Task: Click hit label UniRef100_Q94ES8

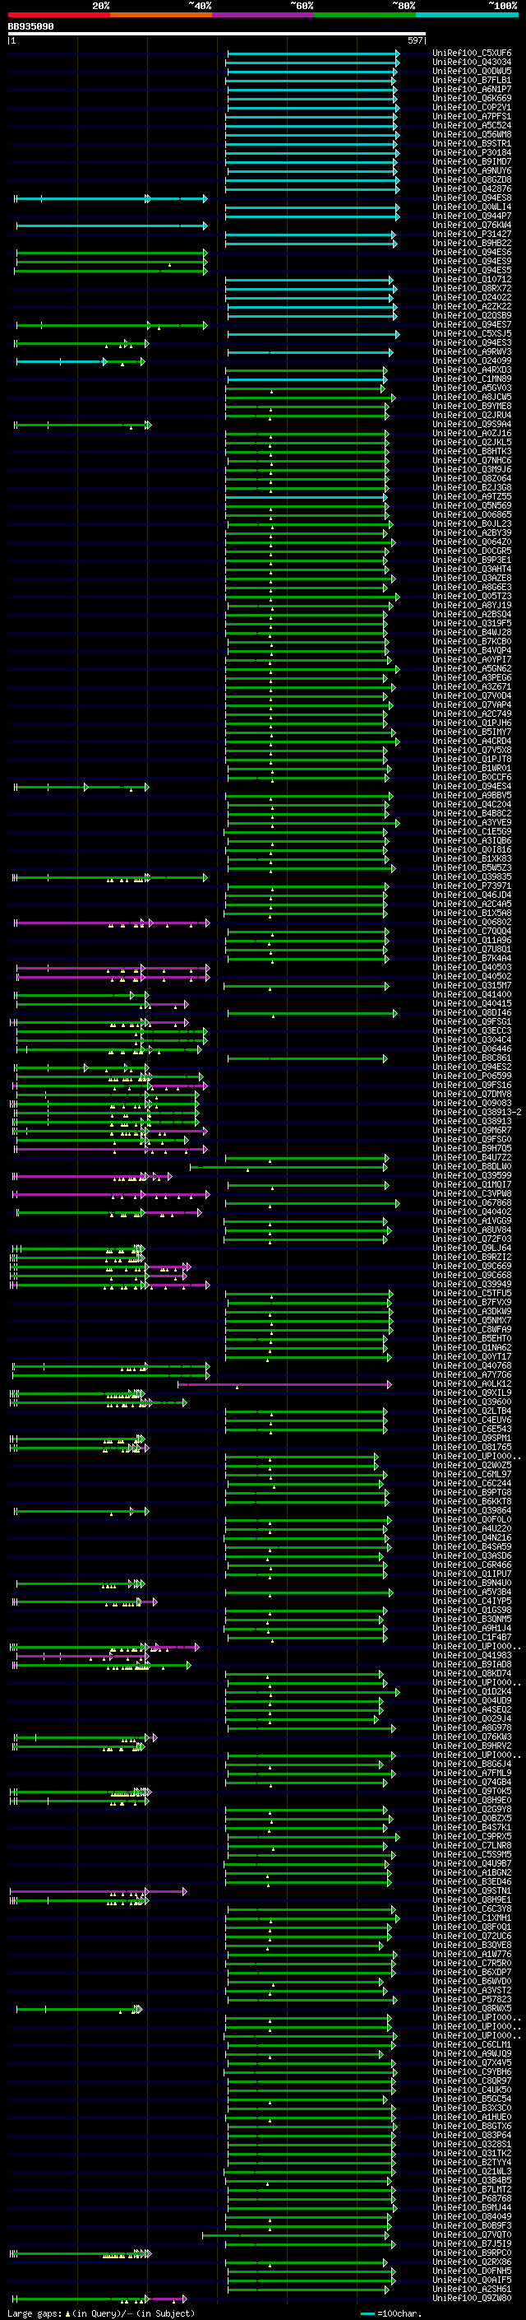Action: [472, 198]
